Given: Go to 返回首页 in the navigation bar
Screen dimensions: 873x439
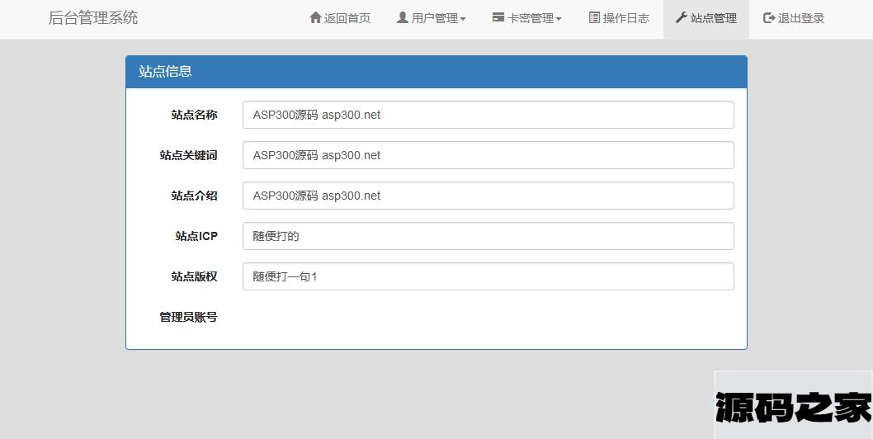Looking at the screenshot, I should (347, 18).
